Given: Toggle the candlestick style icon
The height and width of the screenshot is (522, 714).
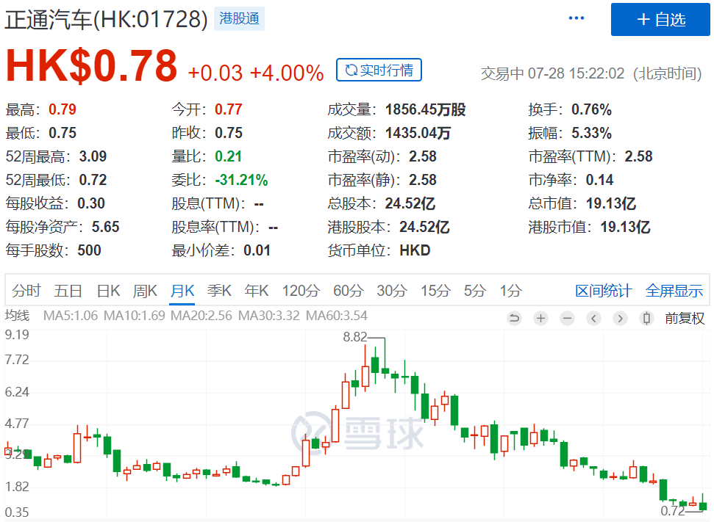Looking at the screenshot, I should (646, 318).
